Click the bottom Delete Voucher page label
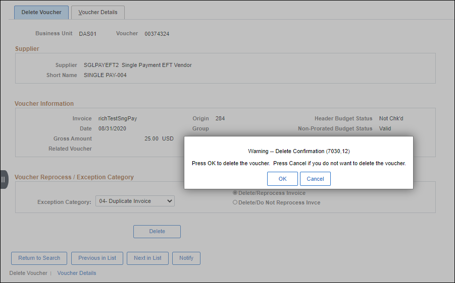Screen dimensions: 455x283 (28, 273)
